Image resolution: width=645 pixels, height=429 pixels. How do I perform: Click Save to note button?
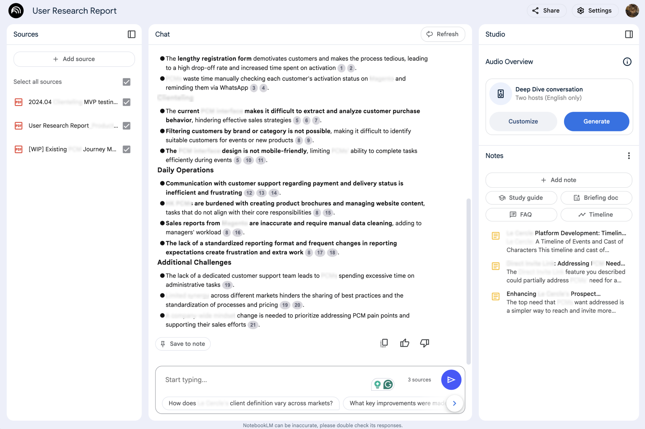click(x=183, y=344)
